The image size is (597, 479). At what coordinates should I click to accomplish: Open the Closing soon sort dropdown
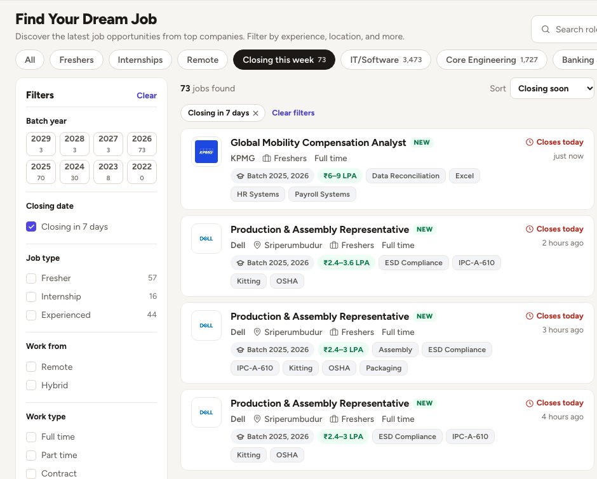tap(552, 88)
